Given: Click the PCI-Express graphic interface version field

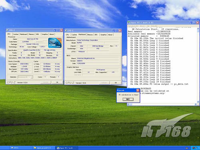Looking at the screenshot, I should pos(101,70).
